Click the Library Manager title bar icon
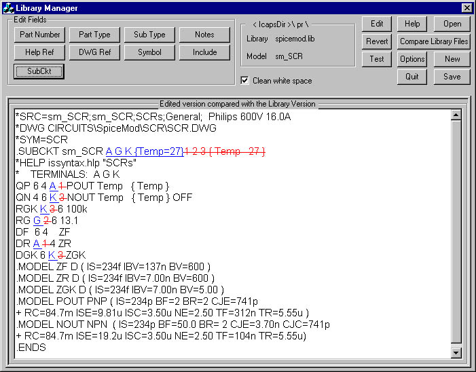The height and width of the screenshot is (372, 476). 9,7
